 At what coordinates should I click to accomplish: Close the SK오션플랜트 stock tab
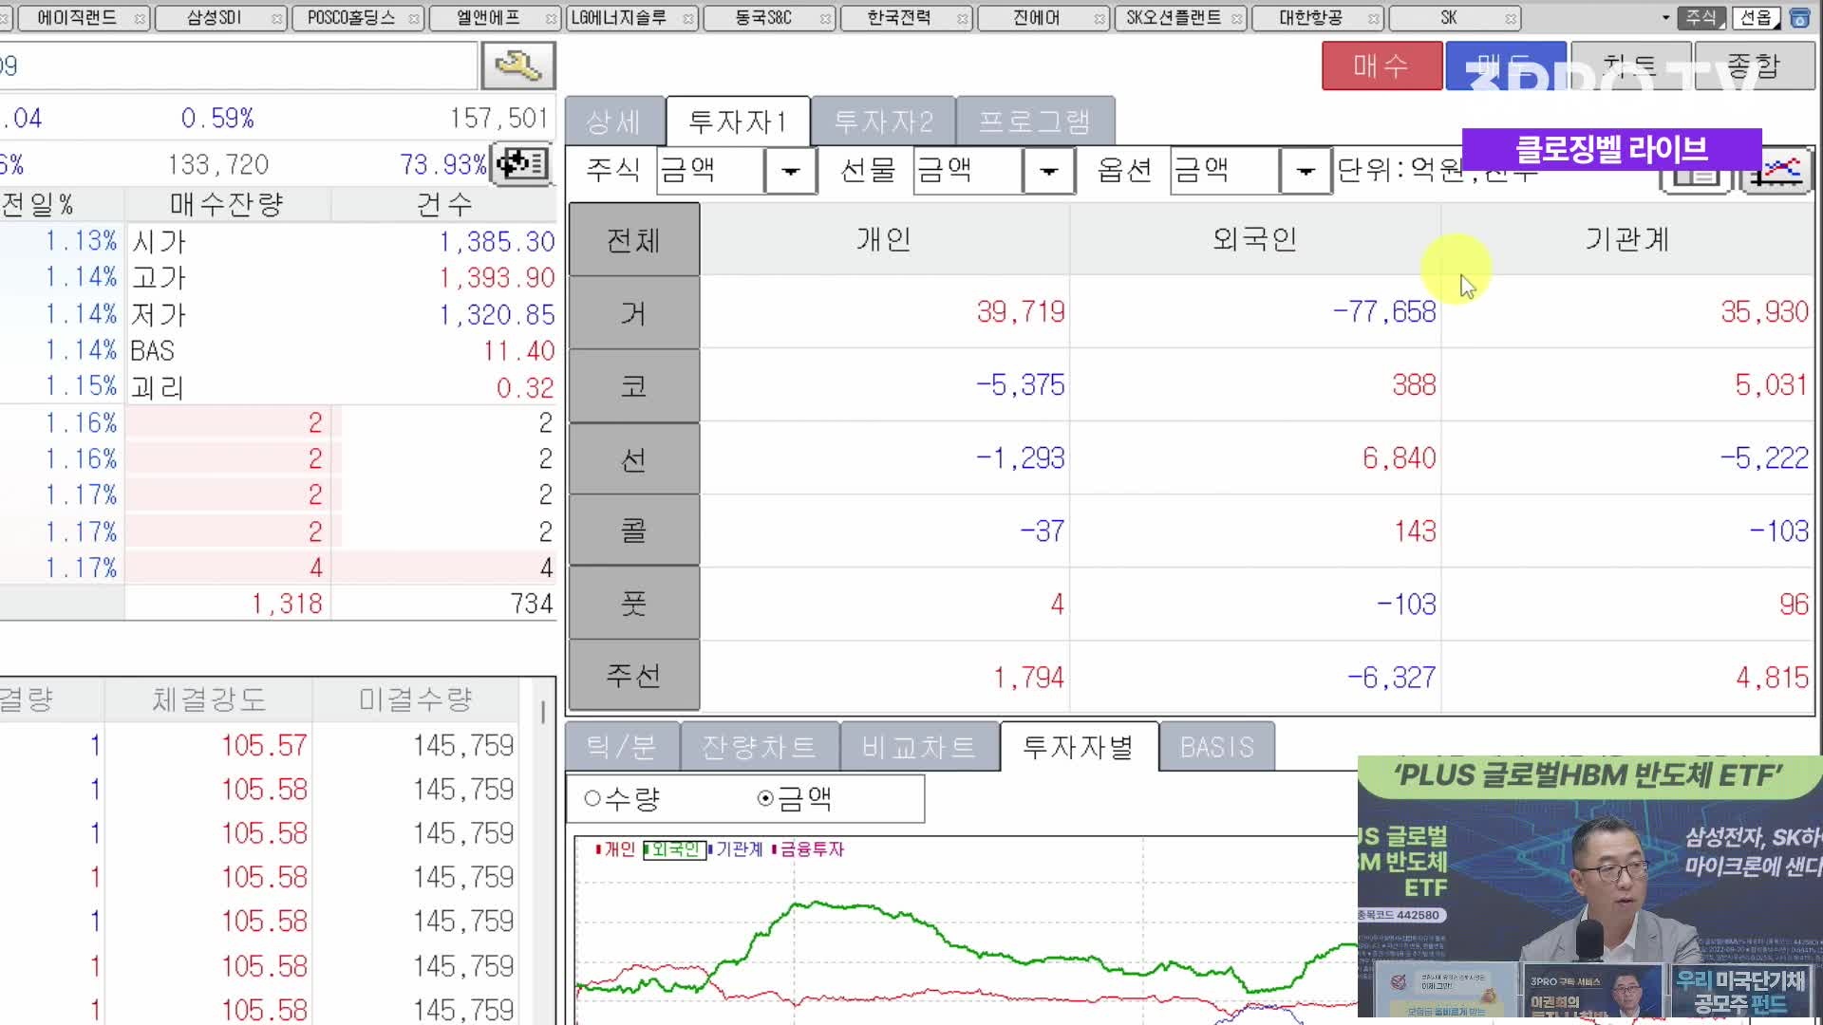(x=1236, y=19)
